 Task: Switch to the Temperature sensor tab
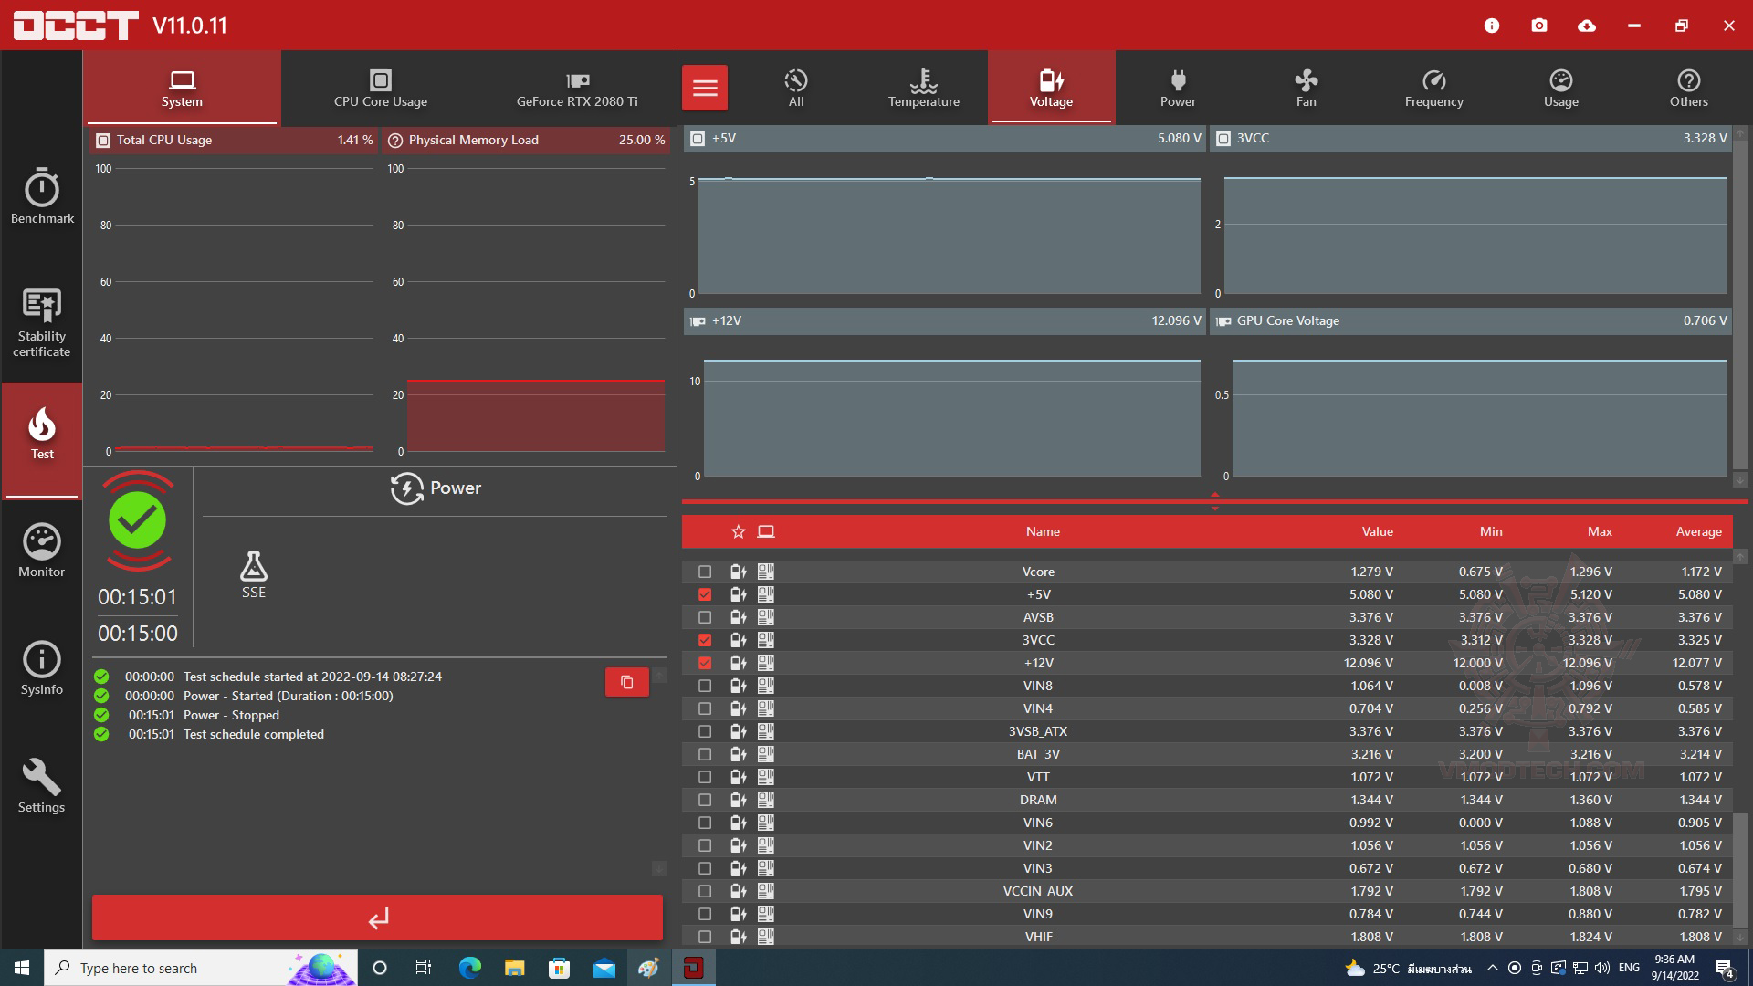click(923, 88)
